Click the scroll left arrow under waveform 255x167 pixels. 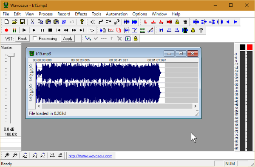tap(39, 106)
